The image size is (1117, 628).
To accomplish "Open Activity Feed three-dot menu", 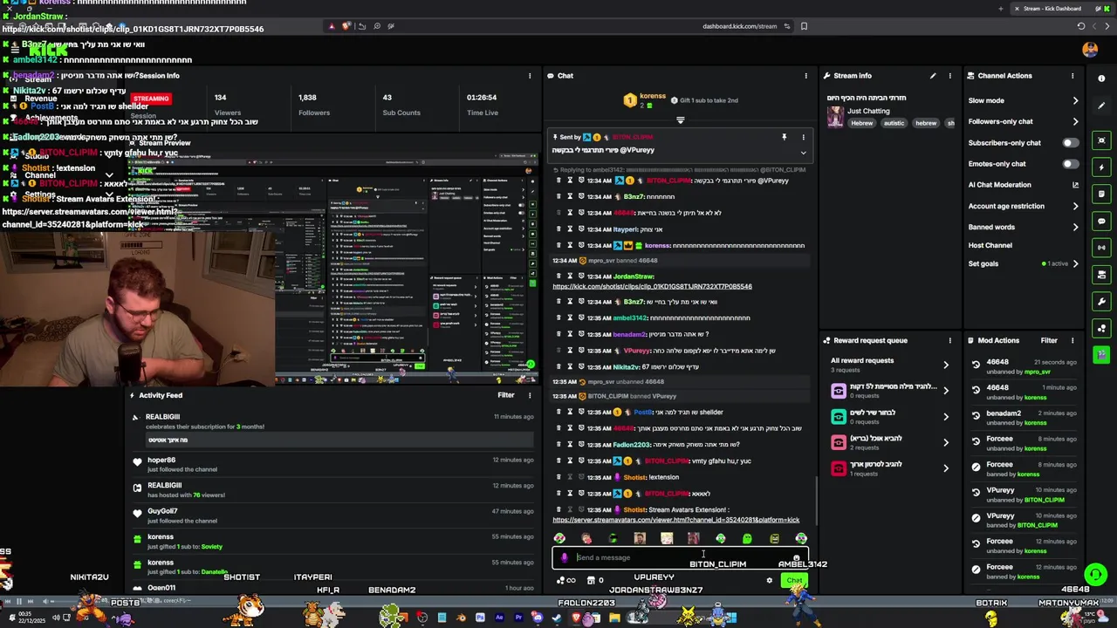I will [x=529, y=395].
